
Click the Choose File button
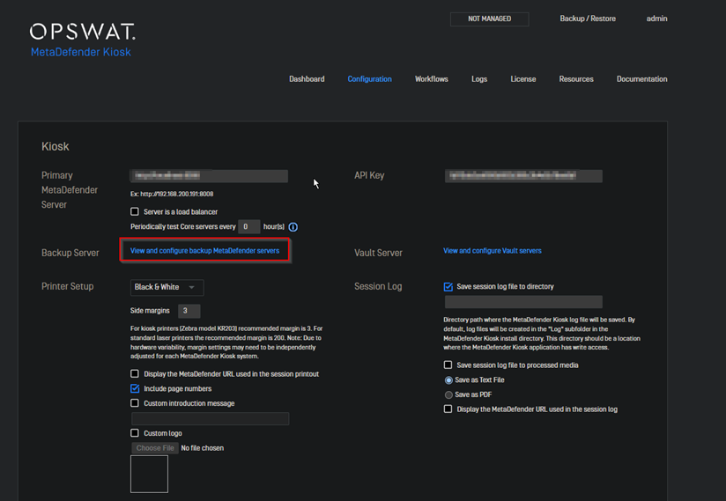(x=155, y=448)
